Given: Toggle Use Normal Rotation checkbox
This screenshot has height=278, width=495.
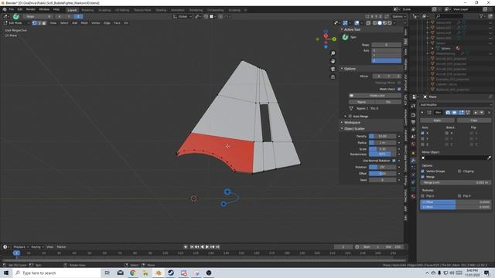Looking at the screenshot, I should pos(394,161).
